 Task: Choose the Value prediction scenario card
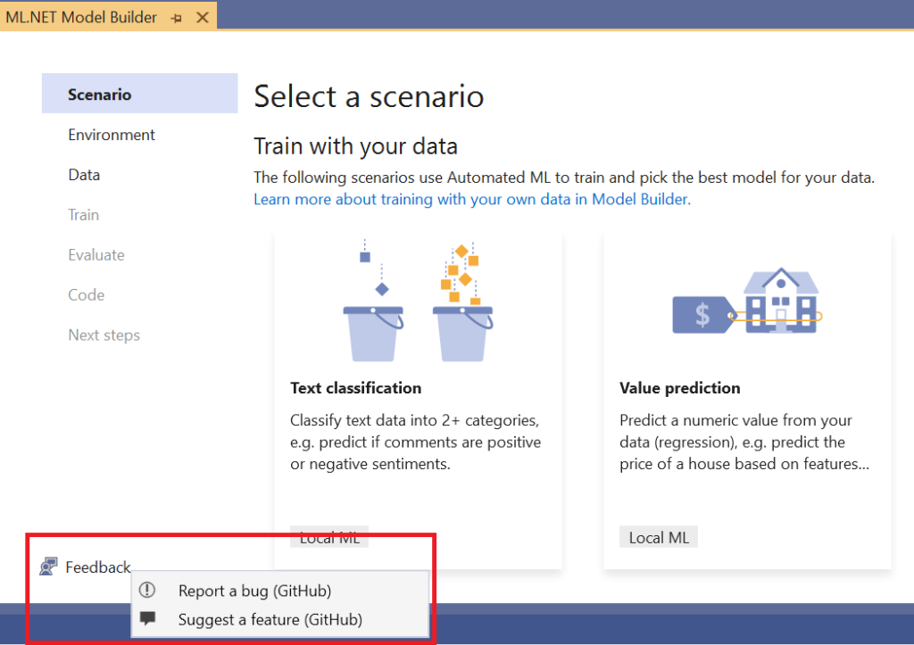pyautogui.click(x=747, y=401)
